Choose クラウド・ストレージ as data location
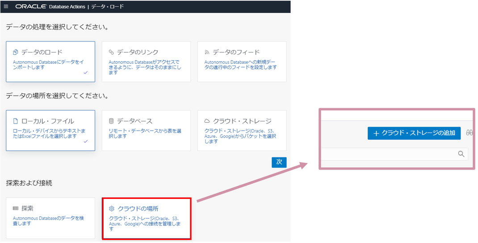Viewport: 478px width, 243px height. click(242, 131)
